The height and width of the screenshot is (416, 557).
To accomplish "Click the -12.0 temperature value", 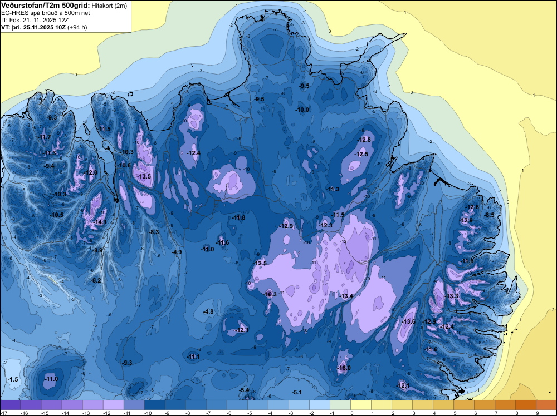I will pyautogui.click(x=91, y=172).
